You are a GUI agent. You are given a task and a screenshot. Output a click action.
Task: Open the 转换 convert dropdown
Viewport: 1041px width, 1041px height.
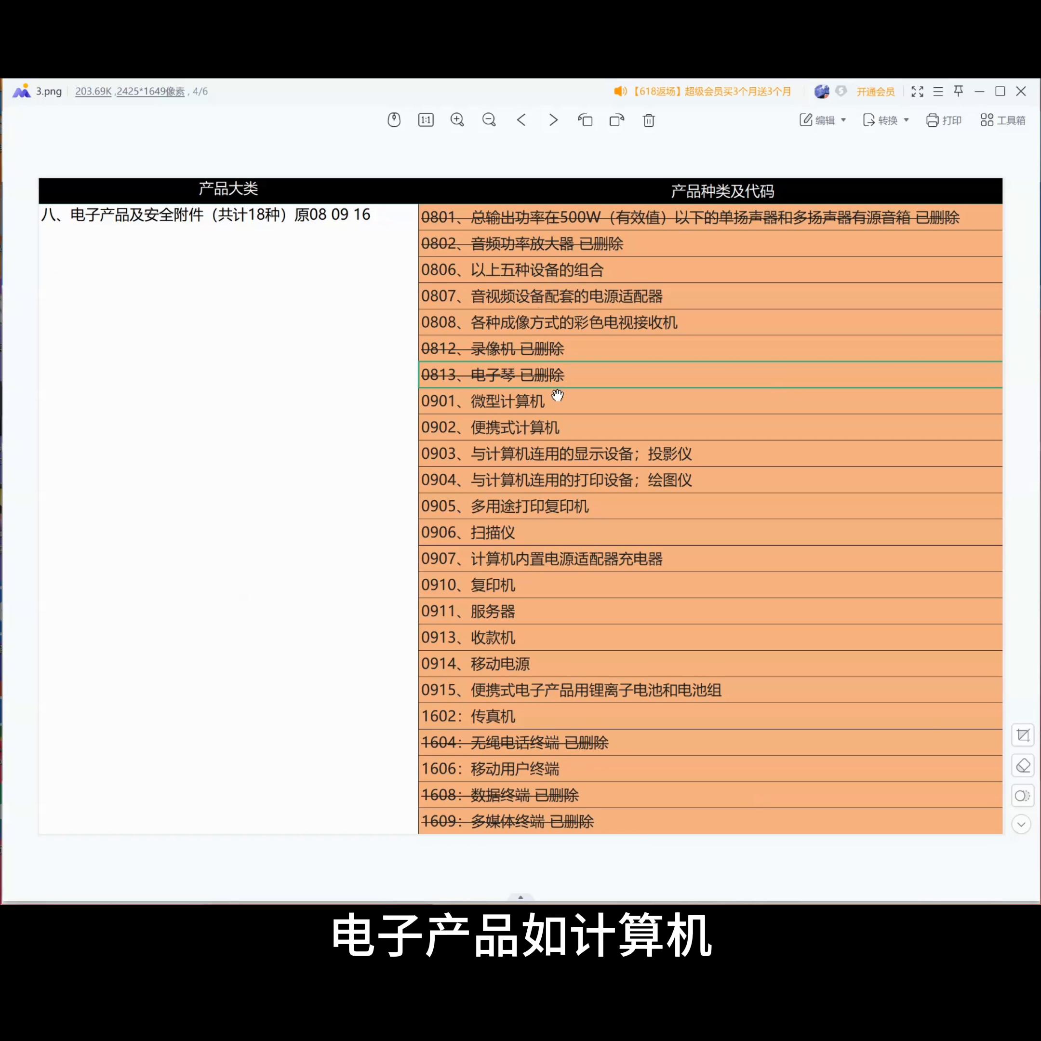(x=884, y=120)
